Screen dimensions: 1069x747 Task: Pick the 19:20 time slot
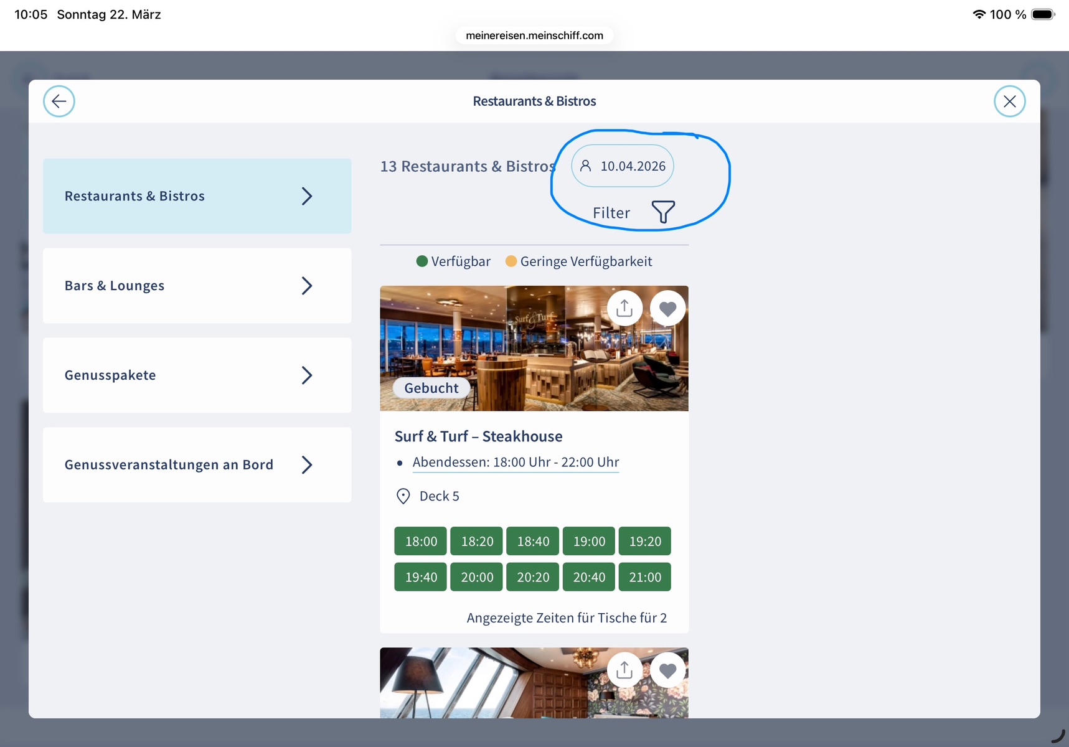[x=644, y=542]
